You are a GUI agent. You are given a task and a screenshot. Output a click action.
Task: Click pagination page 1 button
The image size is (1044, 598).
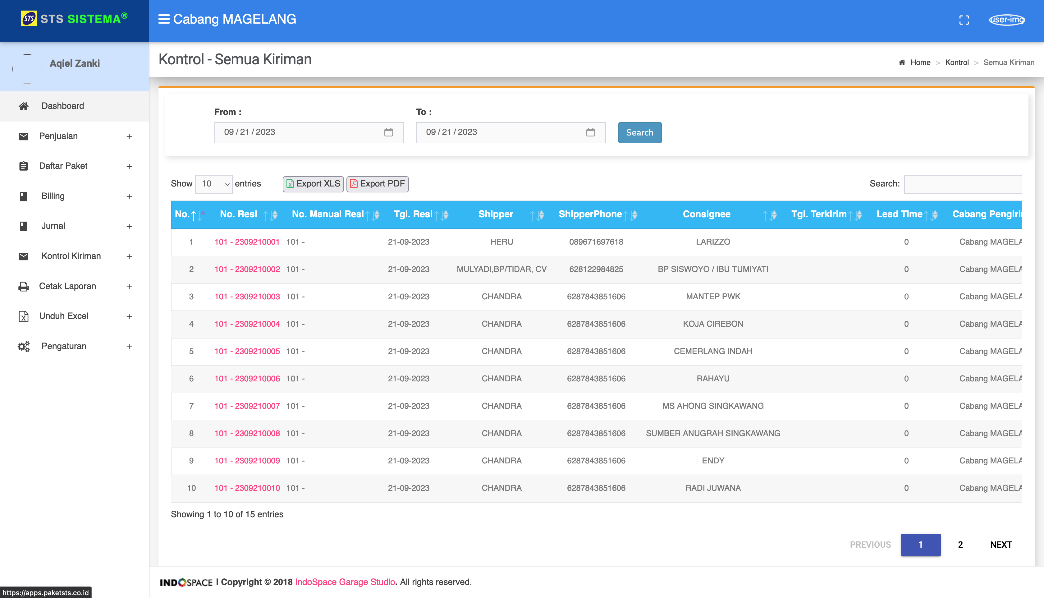pos(920,545)
